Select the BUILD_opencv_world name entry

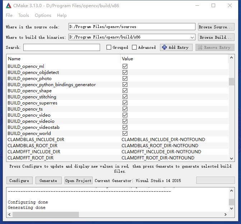(29, 134)
